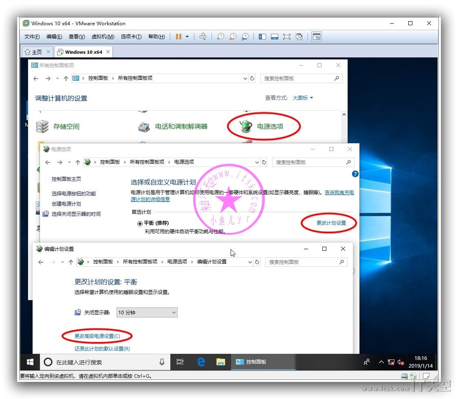Open the dropdown arrow beside the pause button
The width and height of the screenshot is (458, 399).
pos(187,37)
